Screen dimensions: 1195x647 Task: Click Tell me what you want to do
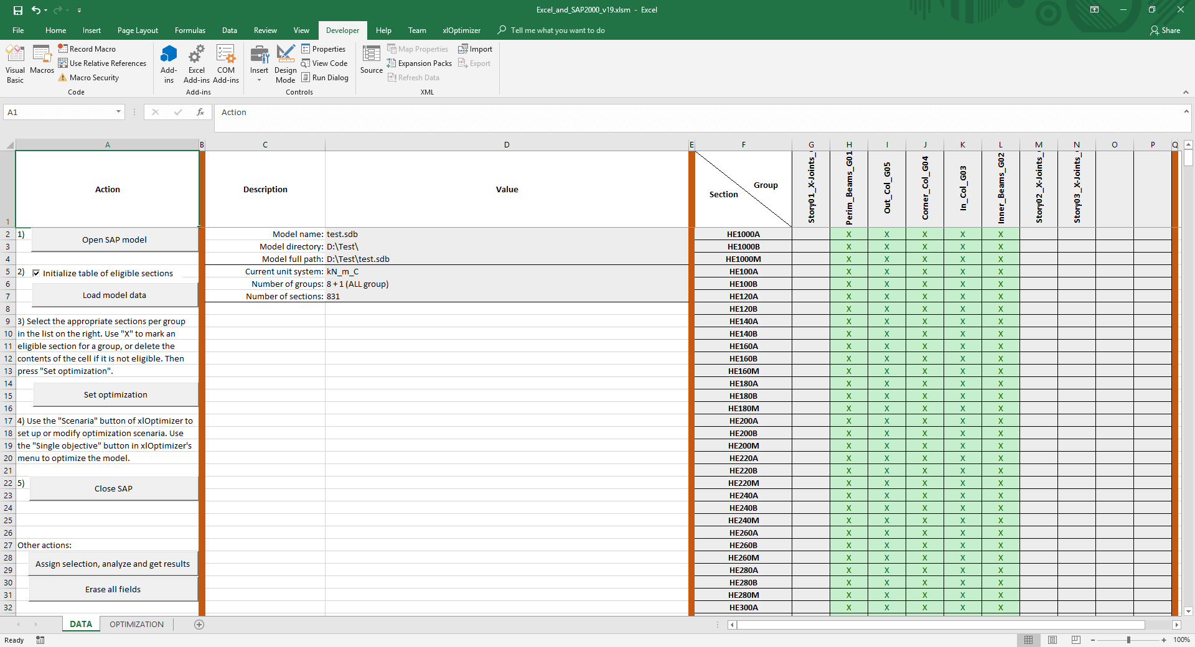pos(551,30)
